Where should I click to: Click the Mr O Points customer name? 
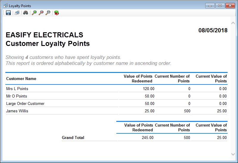tap(17, 96)
